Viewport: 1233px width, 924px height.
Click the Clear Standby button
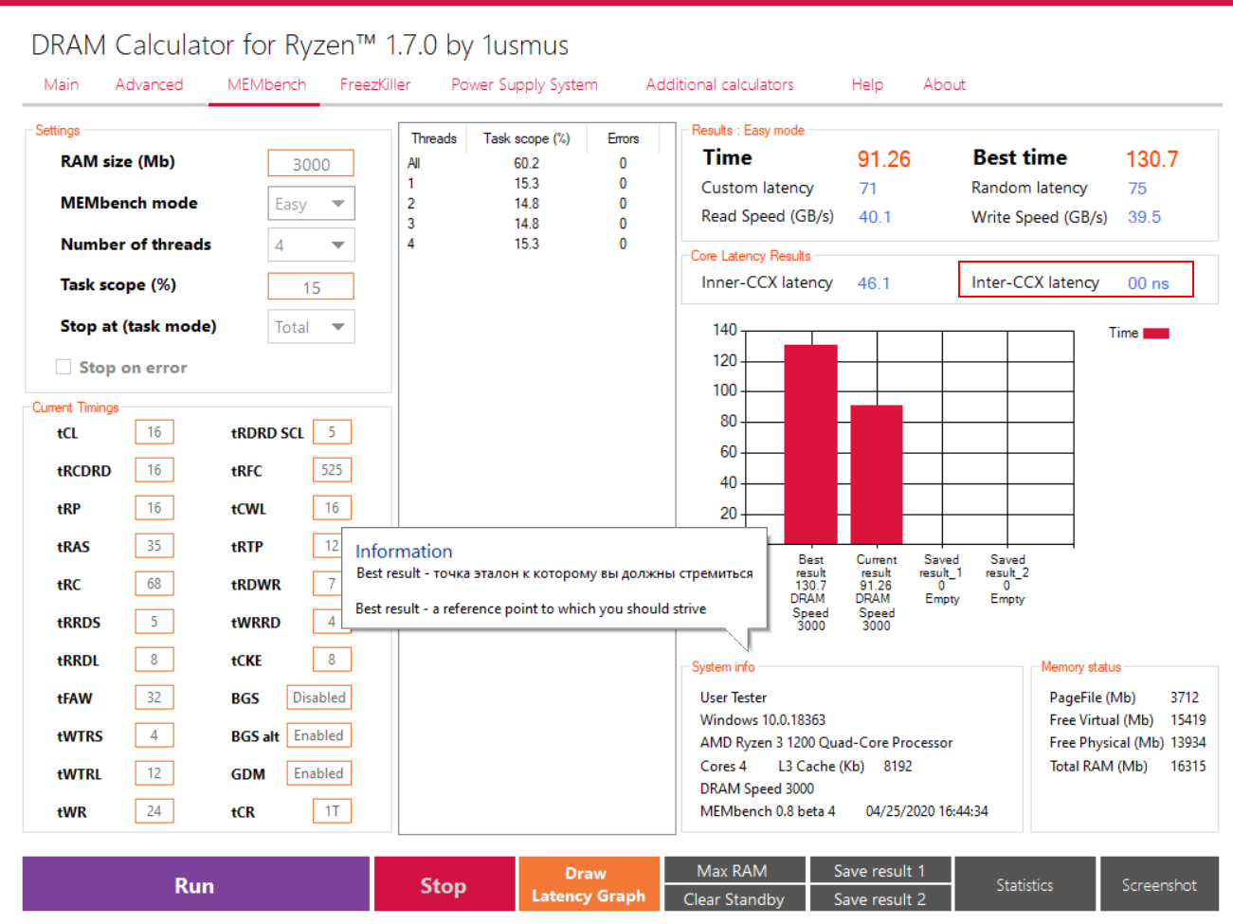[x=735, y=898]
